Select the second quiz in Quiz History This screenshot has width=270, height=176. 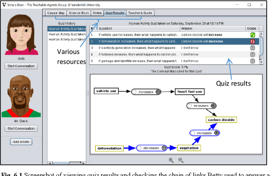coord(66,35)
